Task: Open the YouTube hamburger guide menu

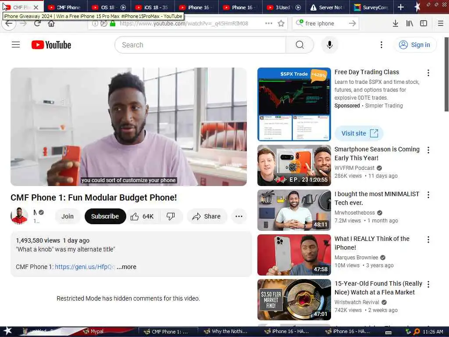Action: click(x=16, y=45)
